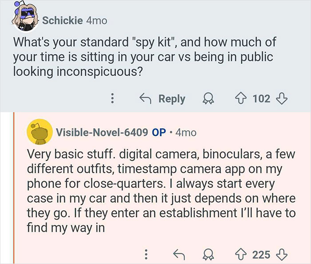
Task: Open three-dot menu on OP's reply
Action: coord(145,254)
